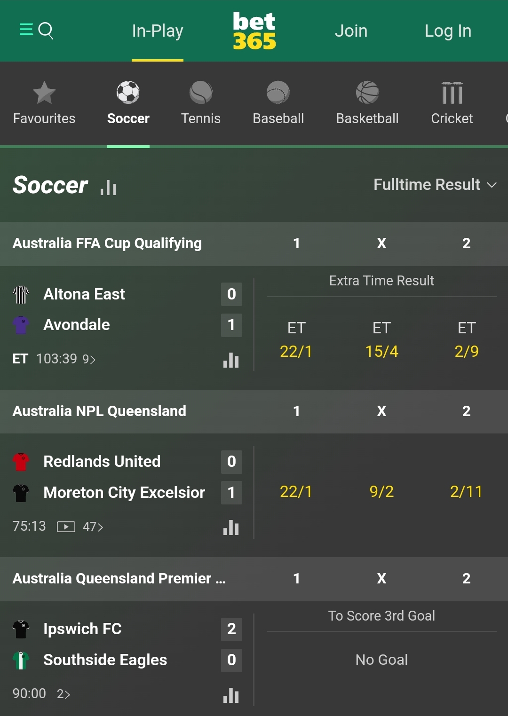Expand all 9 markets for Altona East match
The height and width of the screenshot is (716, 508).
[88, 359]
